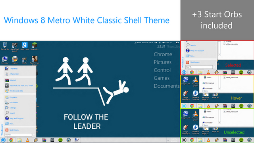Image resolution: width=254 pixels, height=143 pixels.
Task: Launch Play GTA San Andreas shortcut
Action: pos(35,61)
